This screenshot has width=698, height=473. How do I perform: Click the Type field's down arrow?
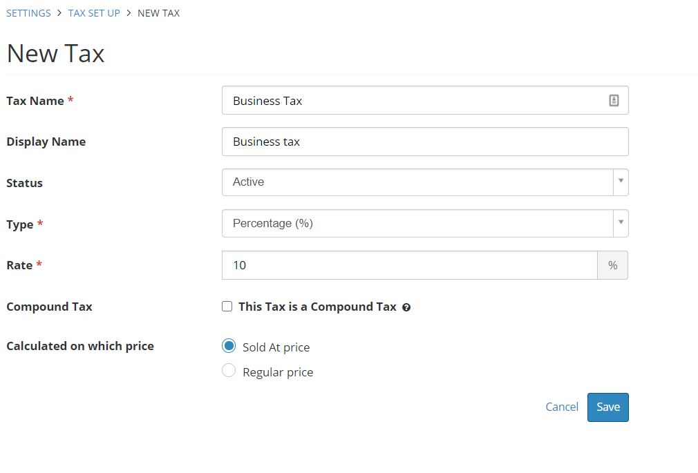(621, 223)
